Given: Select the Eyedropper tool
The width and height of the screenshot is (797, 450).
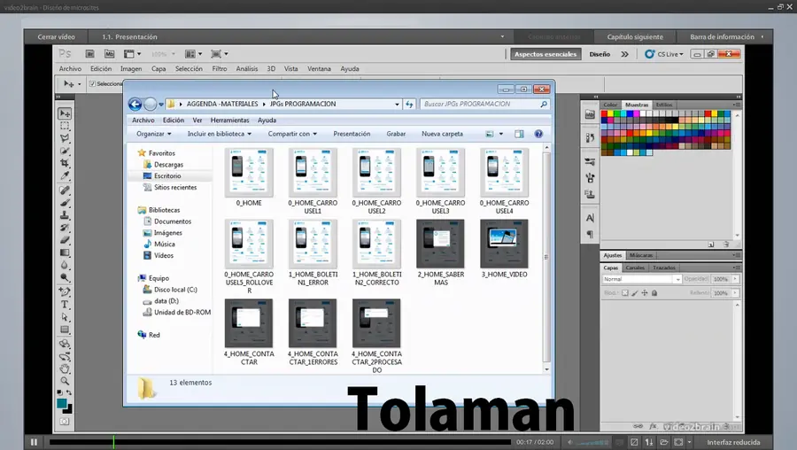Looking at the screenshot, I should point(65,176).
